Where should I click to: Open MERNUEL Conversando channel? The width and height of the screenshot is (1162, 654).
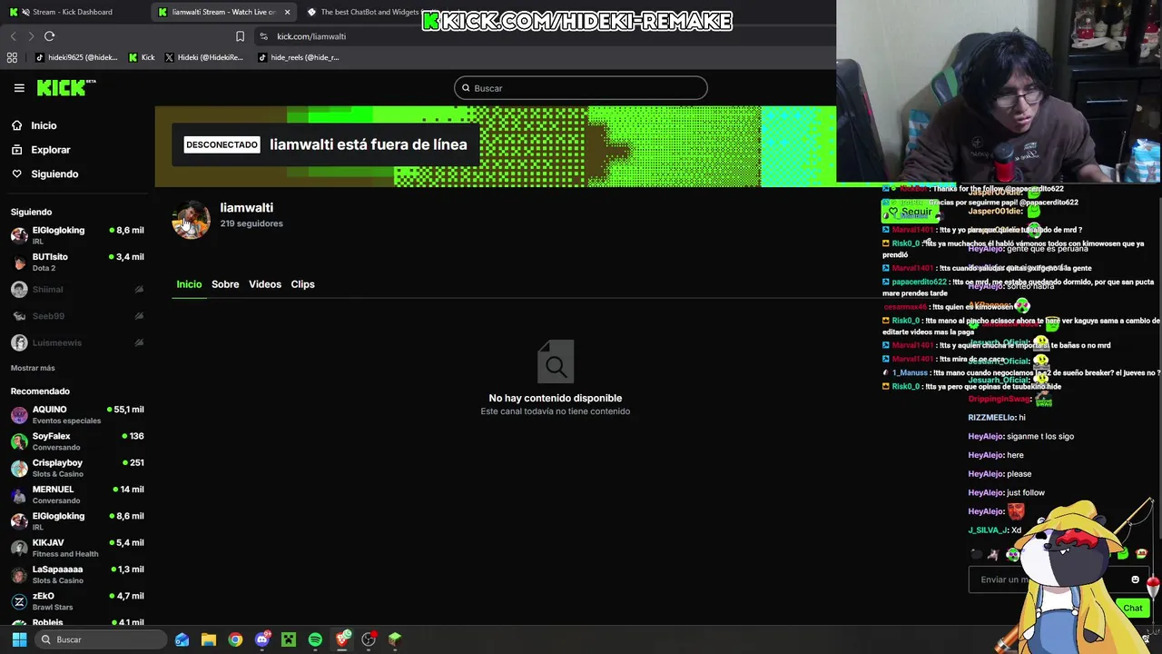pos(77,494)
